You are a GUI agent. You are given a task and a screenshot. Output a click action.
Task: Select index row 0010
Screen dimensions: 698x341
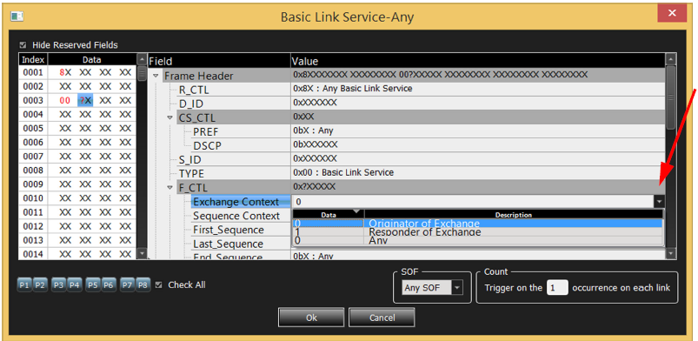33,198
